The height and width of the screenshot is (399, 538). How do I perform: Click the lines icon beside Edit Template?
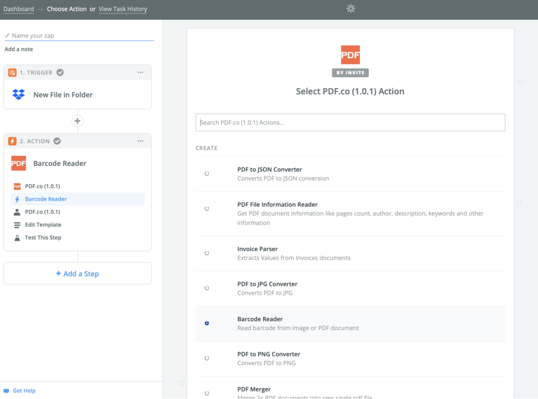17,225
